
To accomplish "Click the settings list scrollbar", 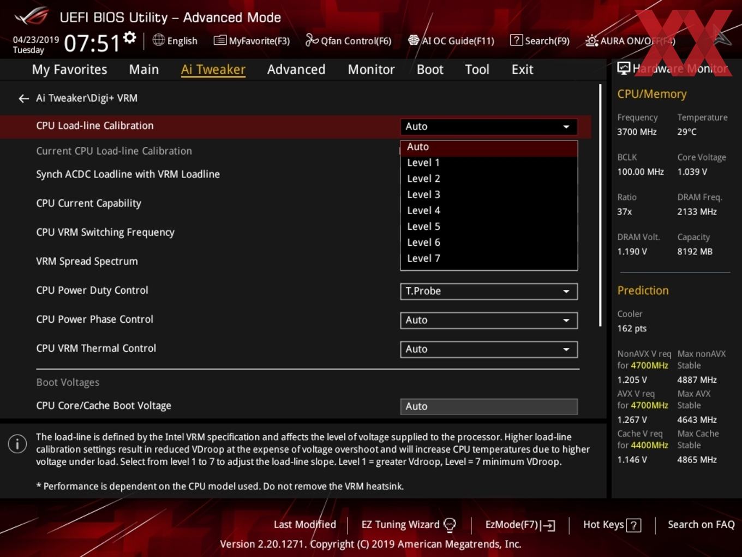I will pos(600,205).
